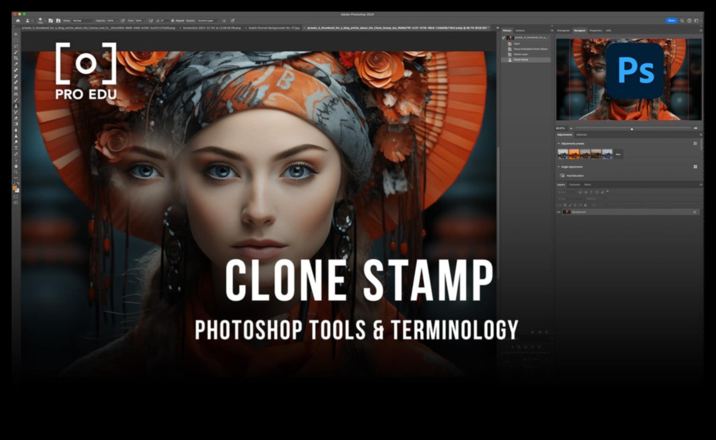This screenshot has width=716, height=440.
Task: Activate the Crop tool
Action: (x=16, y=58)
